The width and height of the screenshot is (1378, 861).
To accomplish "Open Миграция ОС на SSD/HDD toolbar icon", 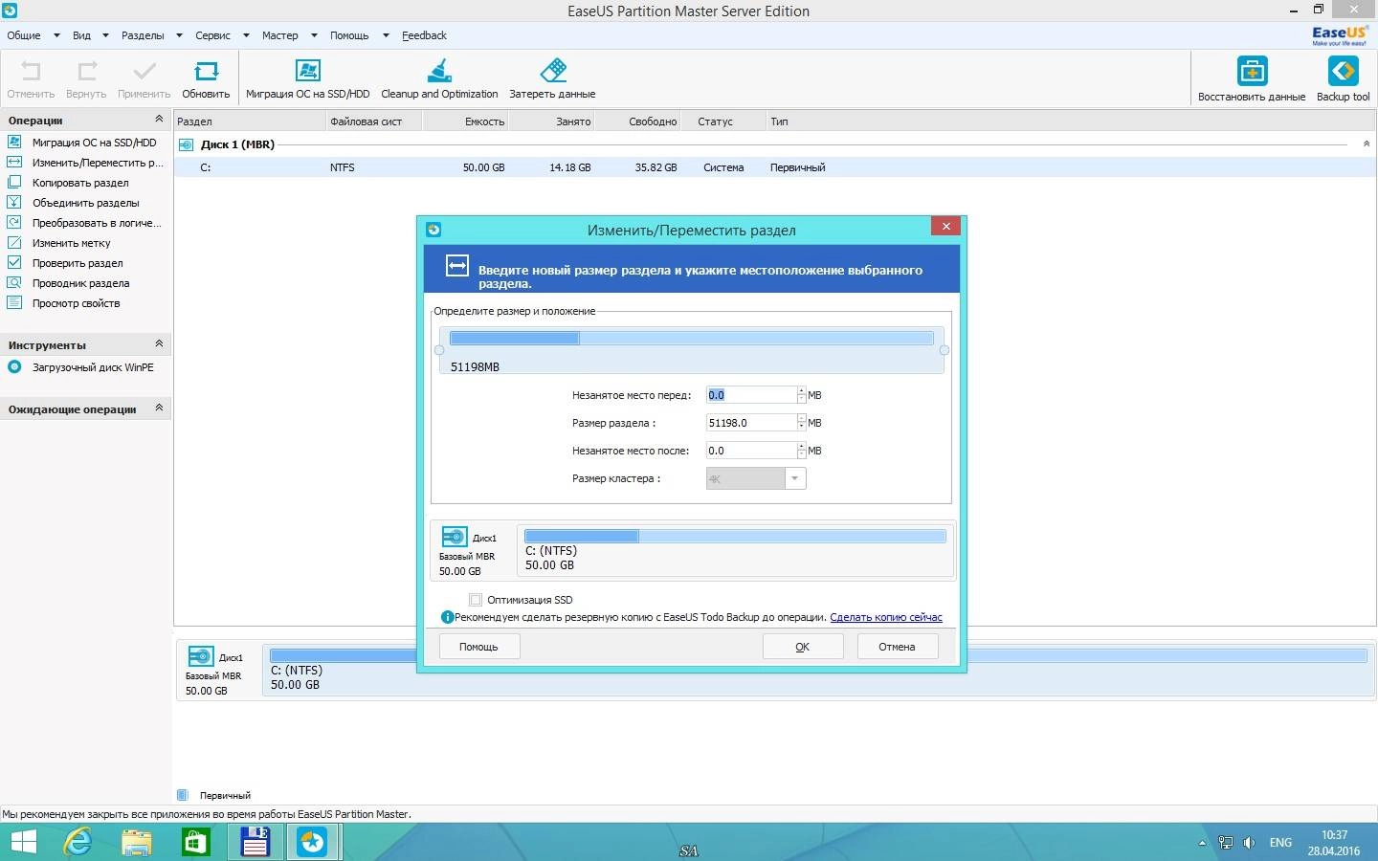I will (307, 71).
